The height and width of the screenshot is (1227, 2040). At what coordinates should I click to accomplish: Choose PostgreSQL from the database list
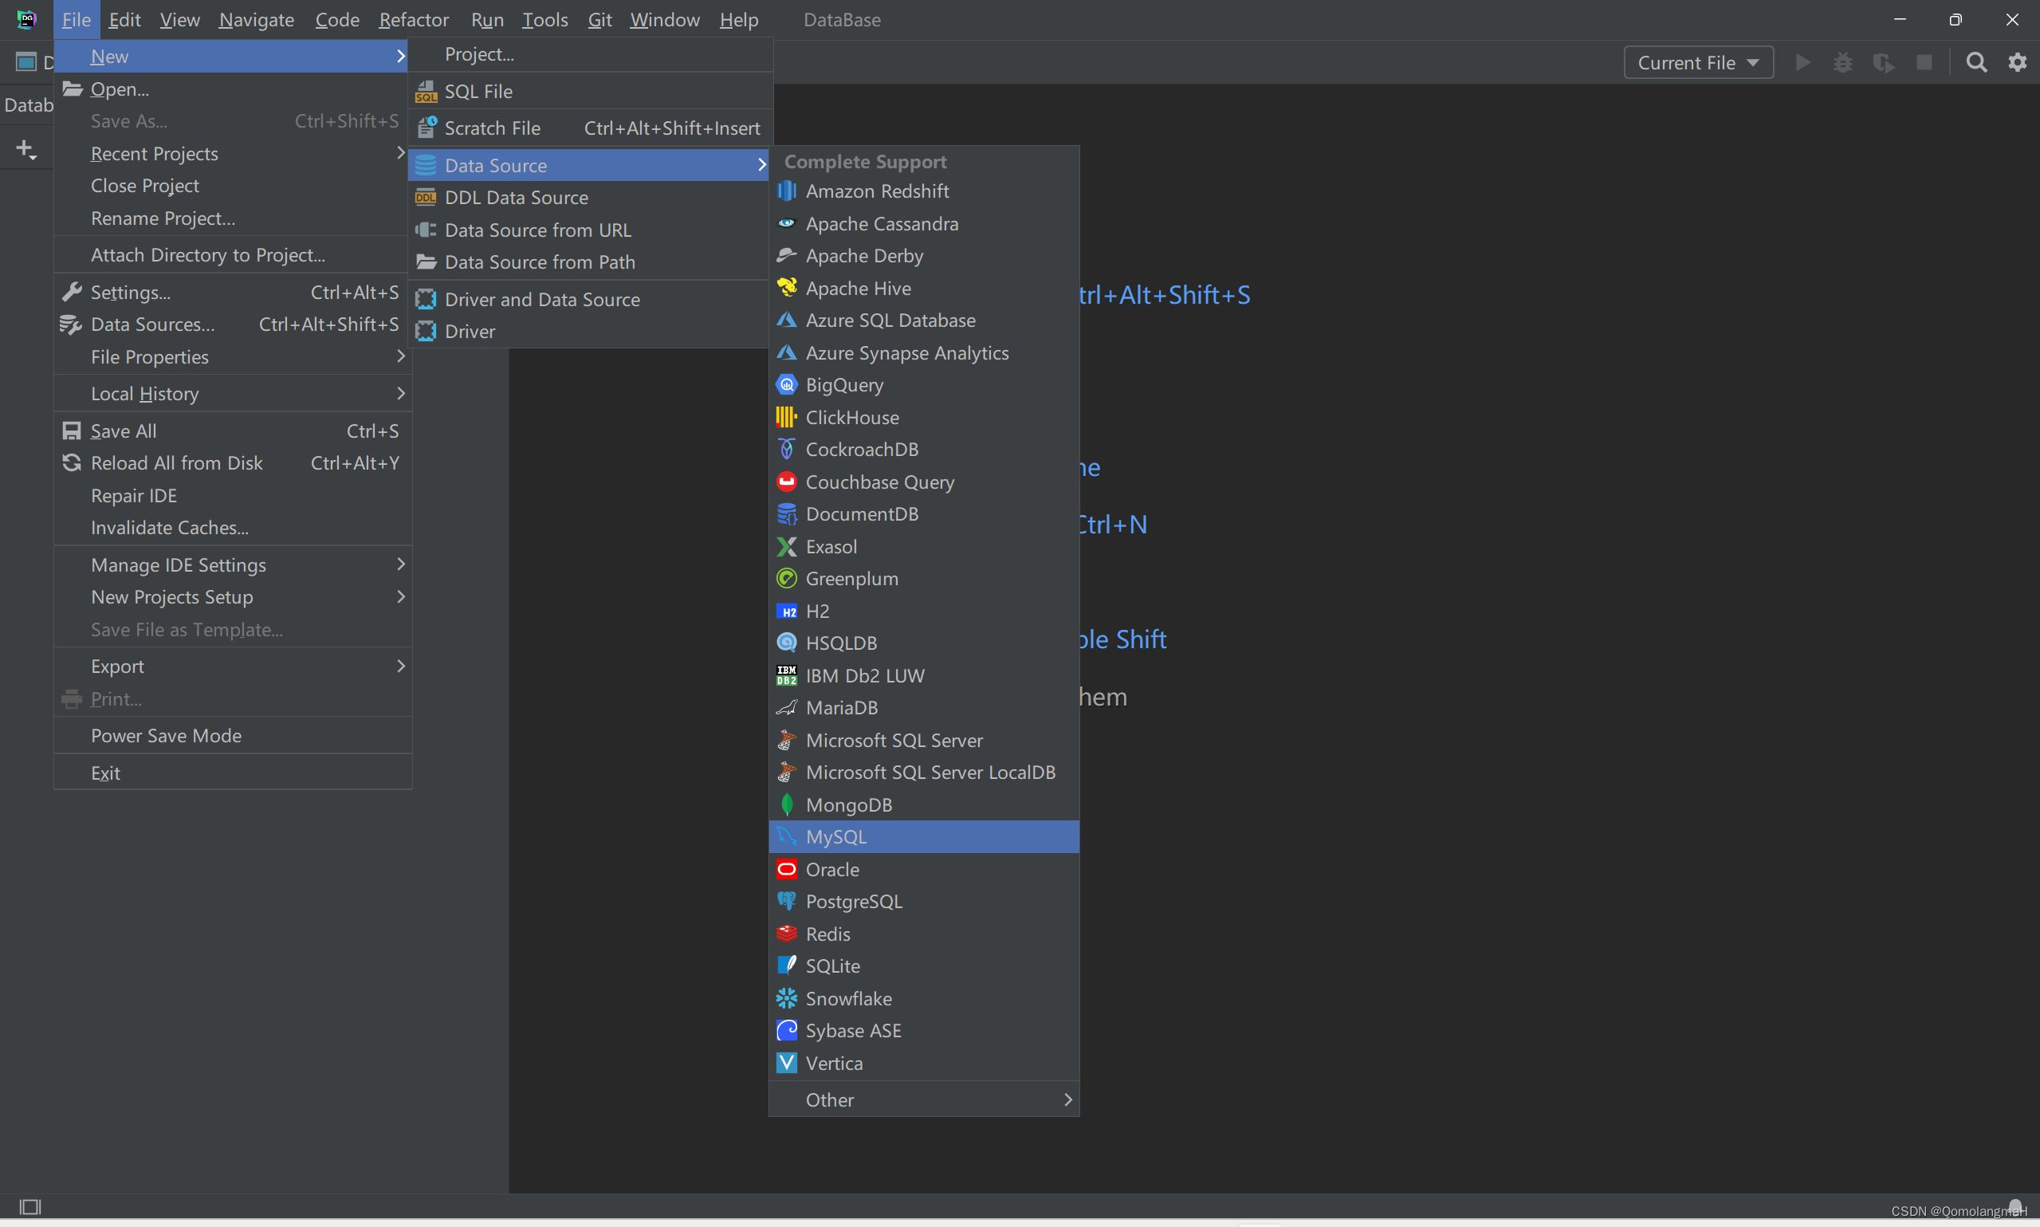click(x=854, y=901)
